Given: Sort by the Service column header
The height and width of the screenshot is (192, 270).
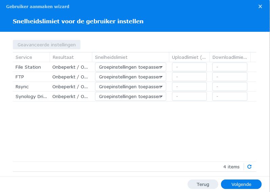Looking at the screenshot, I should [31, 57].
